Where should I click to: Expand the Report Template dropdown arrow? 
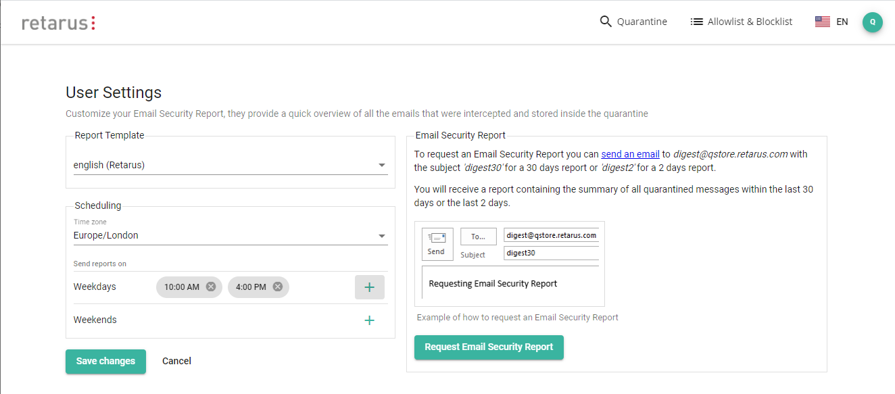pyautogui.click(x=382, y=165)
